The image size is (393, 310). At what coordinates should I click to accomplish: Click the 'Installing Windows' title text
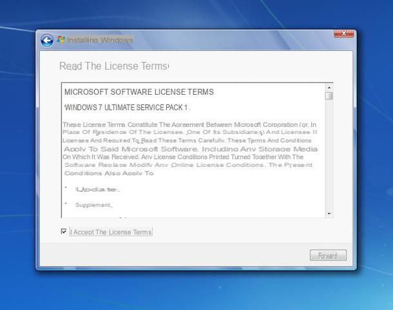pos(101,40)
